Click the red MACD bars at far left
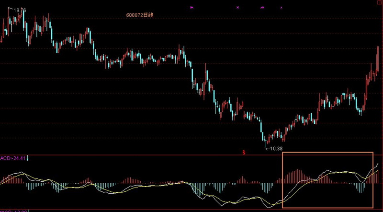 click(x=7, y=180)
